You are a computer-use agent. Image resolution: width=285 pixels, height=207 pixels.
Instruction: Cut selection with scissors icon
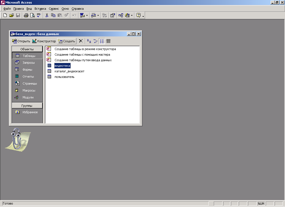pos(47,15)
